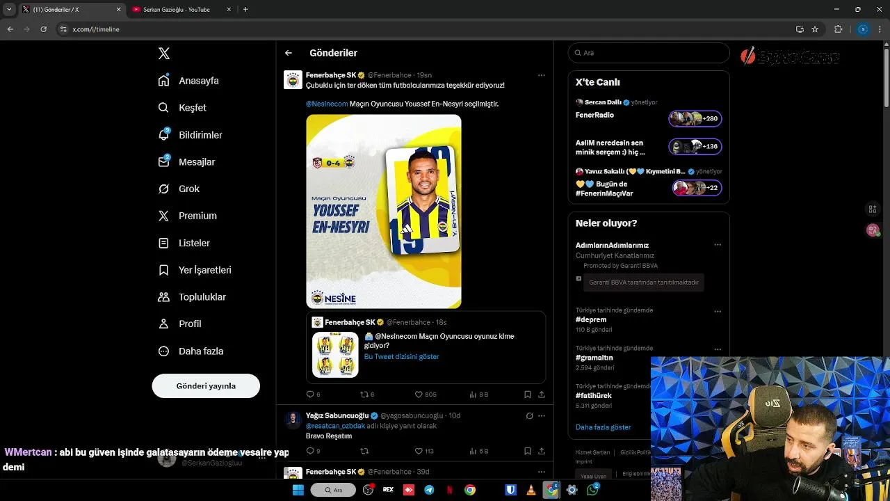Open Profil page
Image resolution: width=890 pixels, height=501 pixels.
coord(179,324)
